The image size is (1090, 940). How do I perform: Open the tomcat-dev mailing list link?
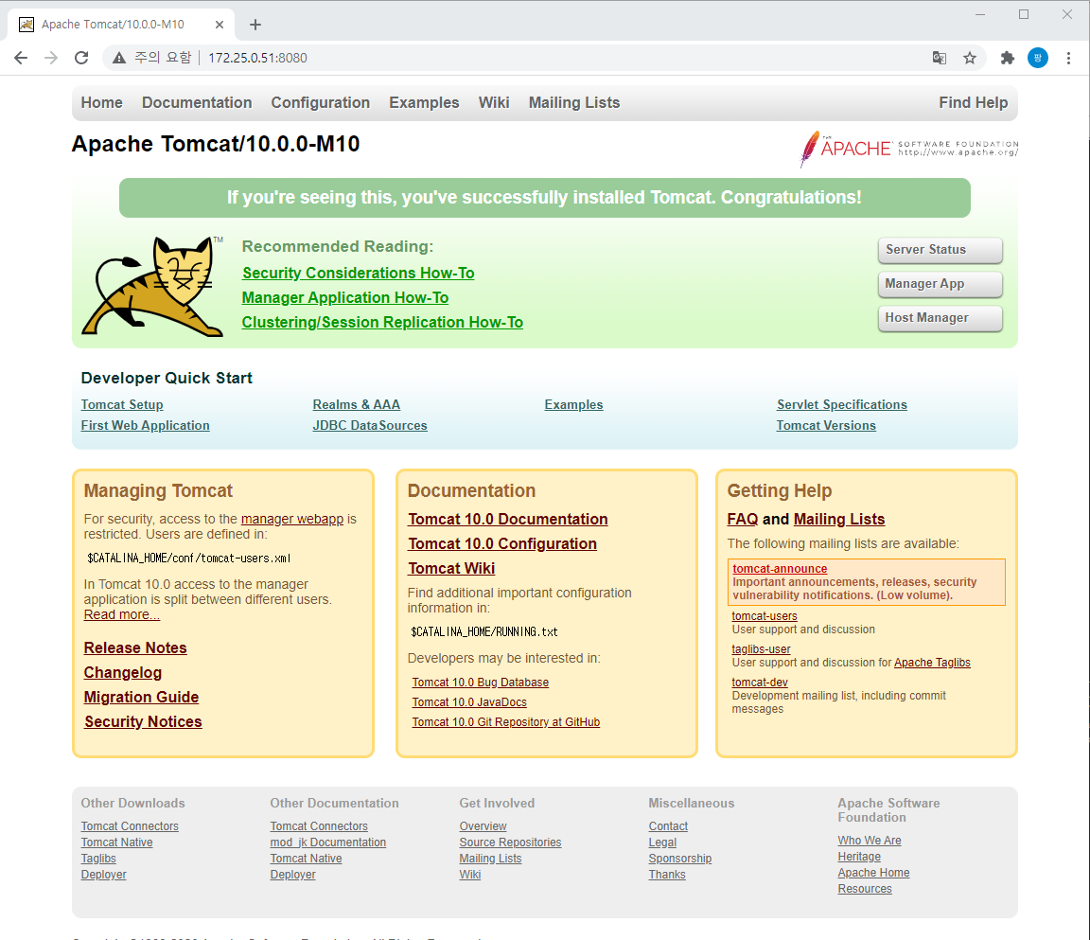(759, 683)
